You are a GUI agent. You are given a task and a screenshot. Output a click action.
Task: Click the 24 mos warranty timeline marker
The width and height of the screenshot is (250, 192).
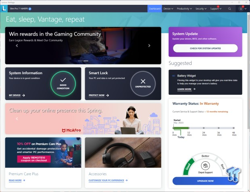point(204,128)
